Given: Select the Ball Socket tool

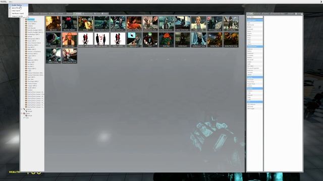Looking at the screenshot, I should point(255,25).
